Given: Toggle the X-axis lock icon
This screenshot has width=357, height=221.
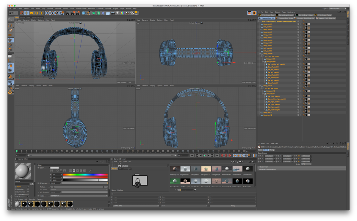Looking at the screenshot, I should click(x=48, y=13).
